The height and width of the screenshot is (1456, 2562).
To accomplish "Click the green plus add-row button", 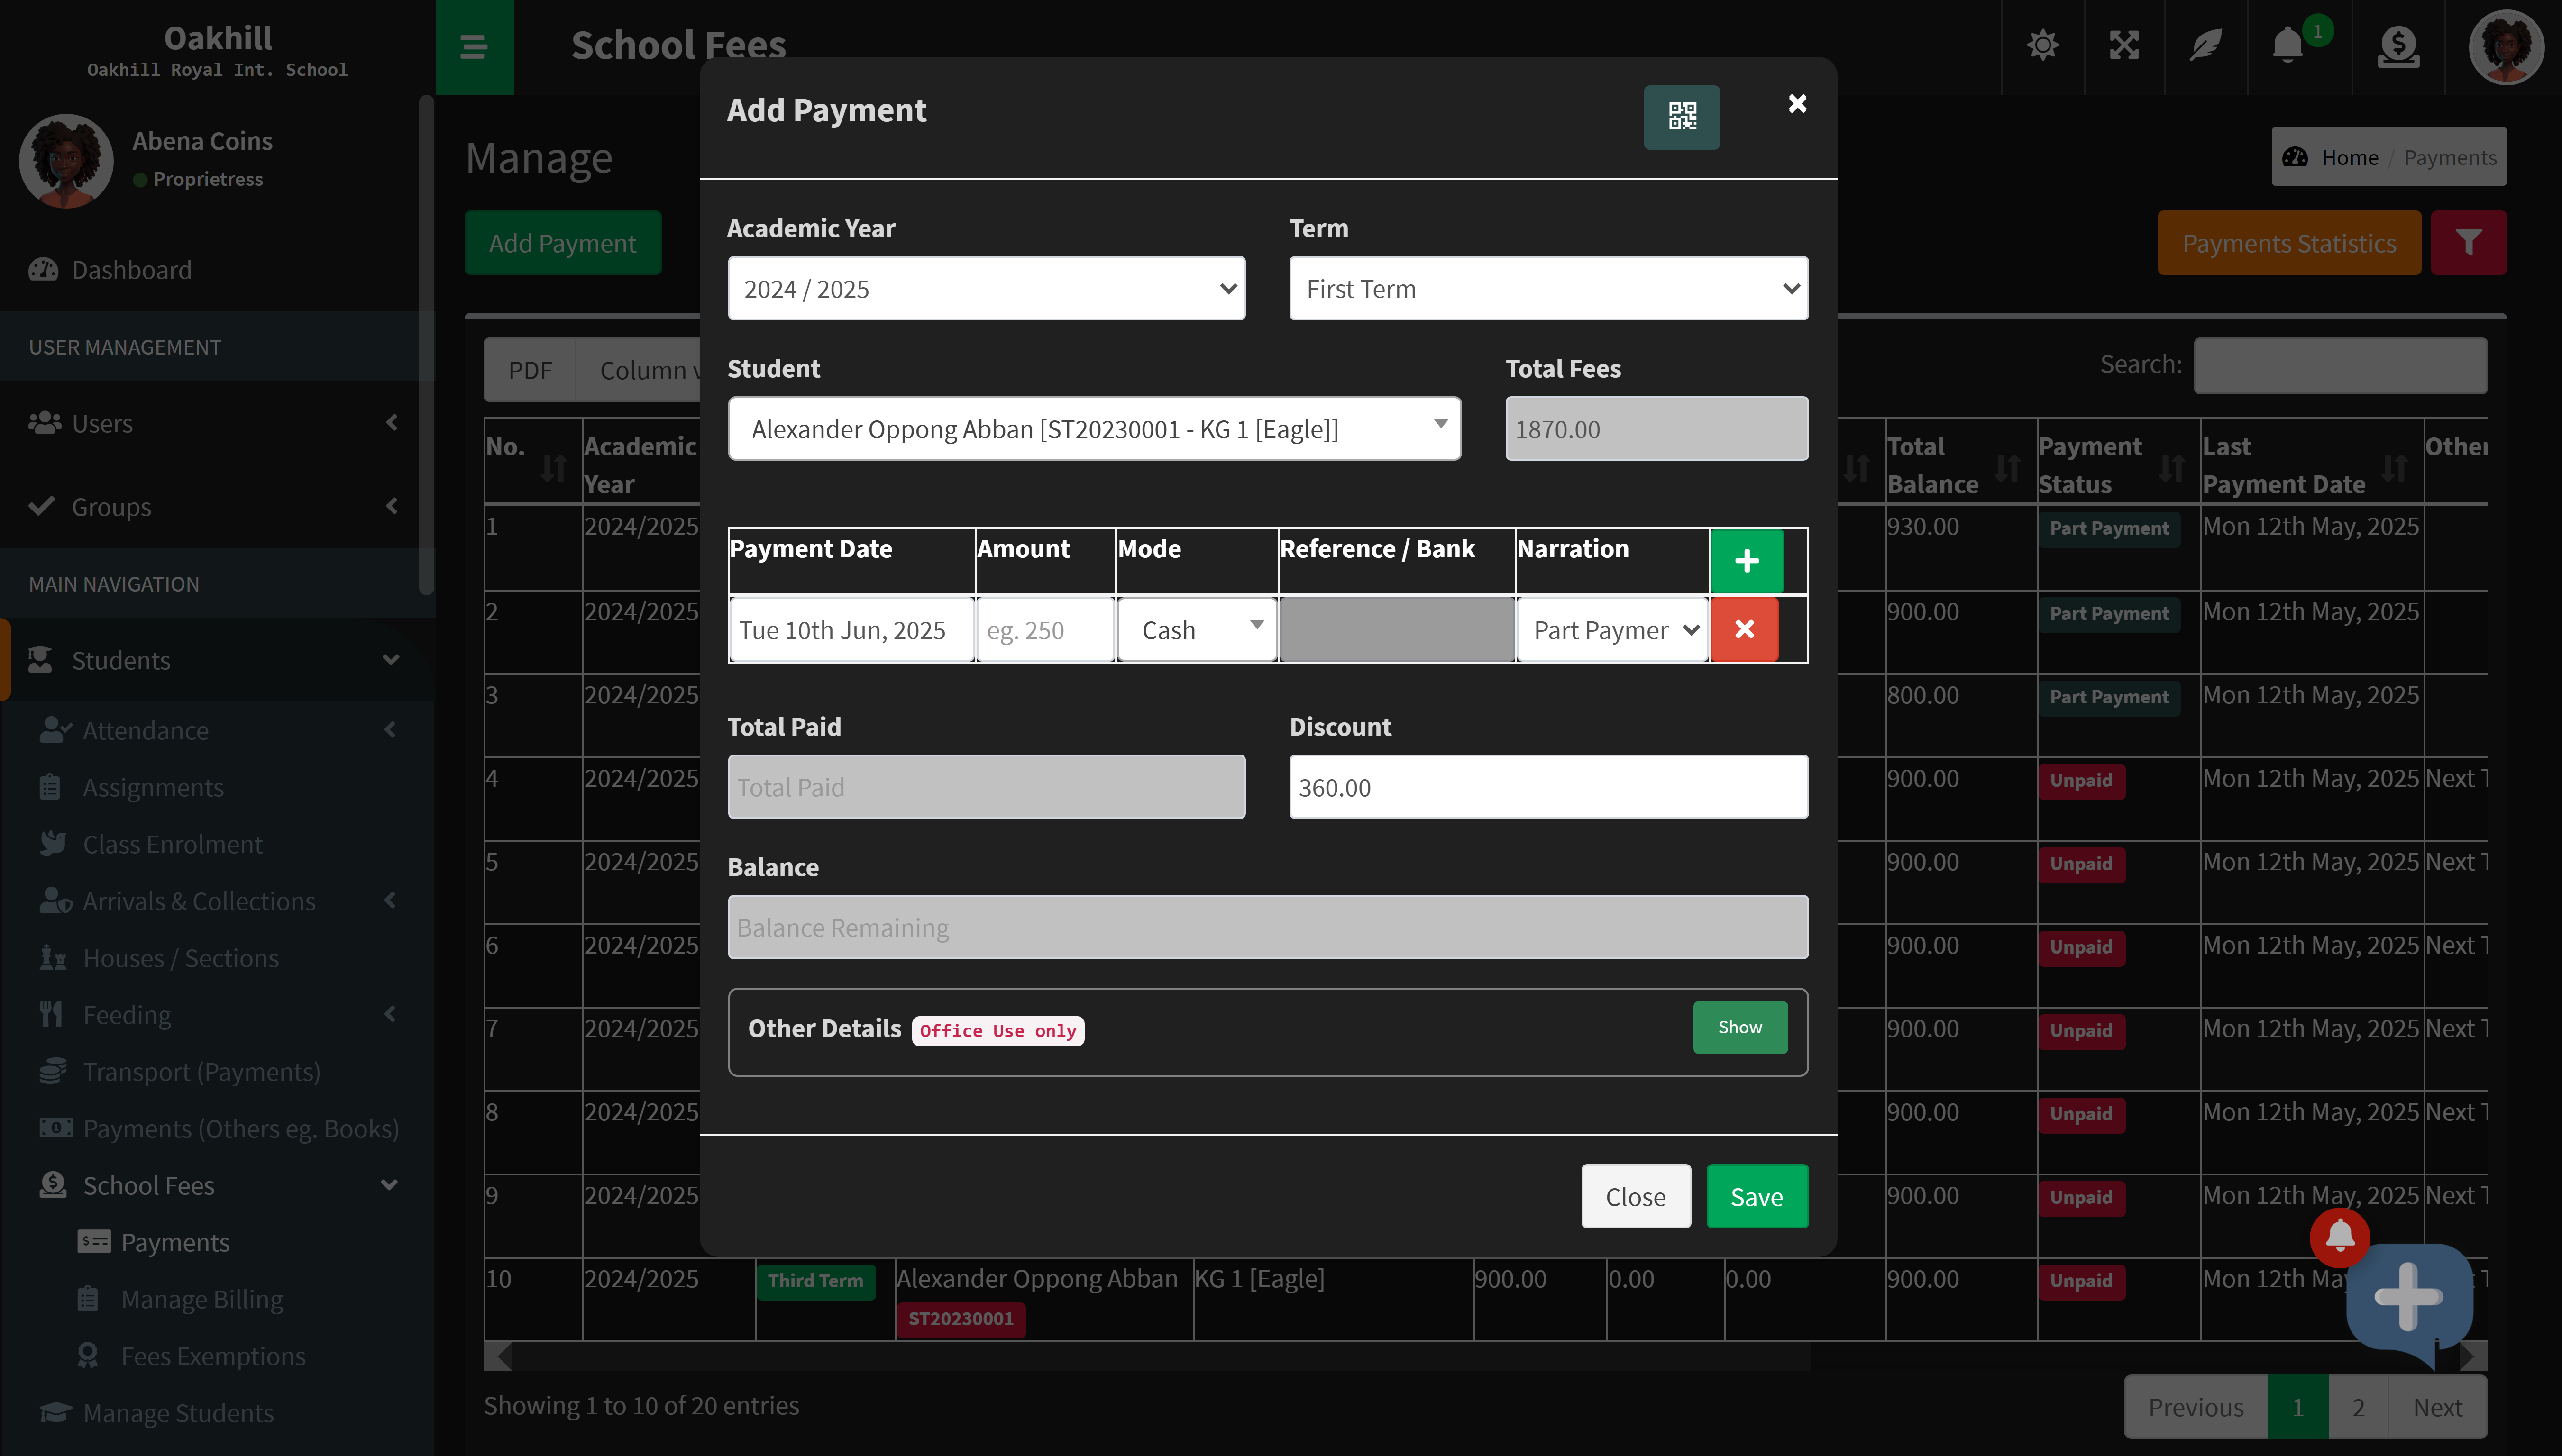I will pos(1746,561).
